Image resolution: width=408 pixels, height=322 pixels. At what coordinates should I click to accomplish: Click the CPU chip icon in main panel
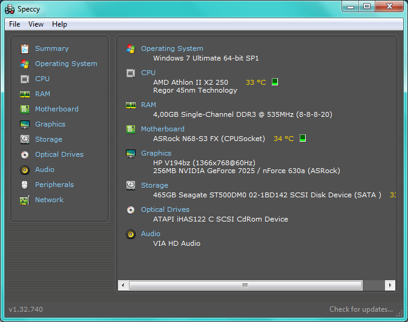131,73
